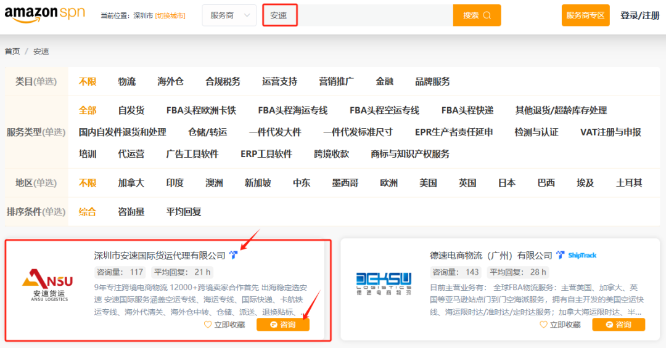
Task: Select 海外仓 category filter
Action: coord(170,81)
